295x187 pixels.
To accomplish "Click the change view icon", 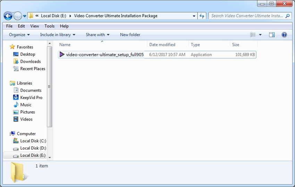I will pyautogui.click(x=253, y=35).
